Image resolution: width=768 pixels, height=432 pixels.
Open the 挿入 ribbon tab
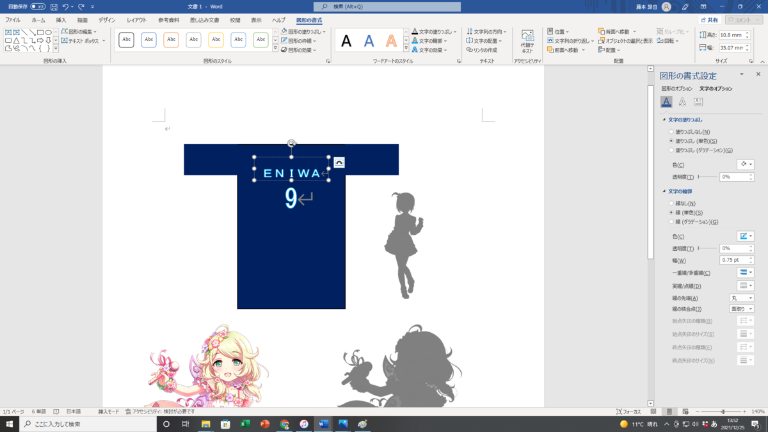61,20
